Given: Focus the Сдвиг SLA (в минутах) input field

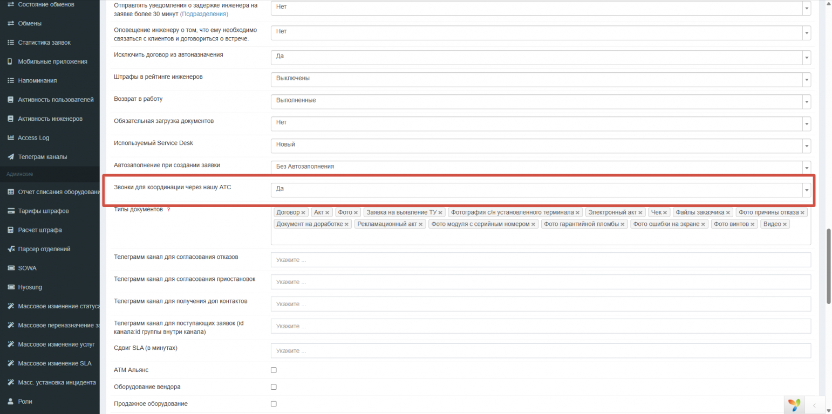Looking at the screenshot, I should point(541,351).
